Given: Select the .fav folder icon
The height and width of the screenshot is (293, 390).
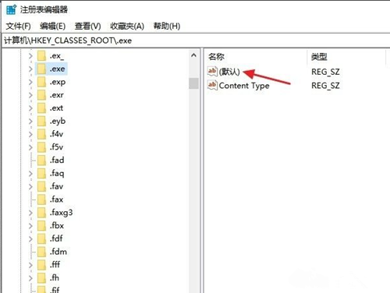Looking at the screenshot, I should pos(41,186).
